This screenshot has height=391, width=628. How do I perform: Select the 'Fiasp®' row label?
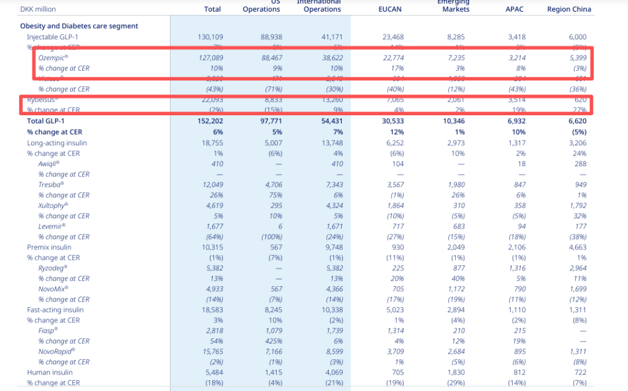(48, 330)
